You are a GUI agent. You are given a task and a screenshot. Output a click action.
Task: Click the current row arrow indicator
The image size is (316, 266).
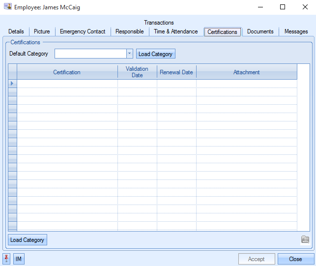pos(12,84)
